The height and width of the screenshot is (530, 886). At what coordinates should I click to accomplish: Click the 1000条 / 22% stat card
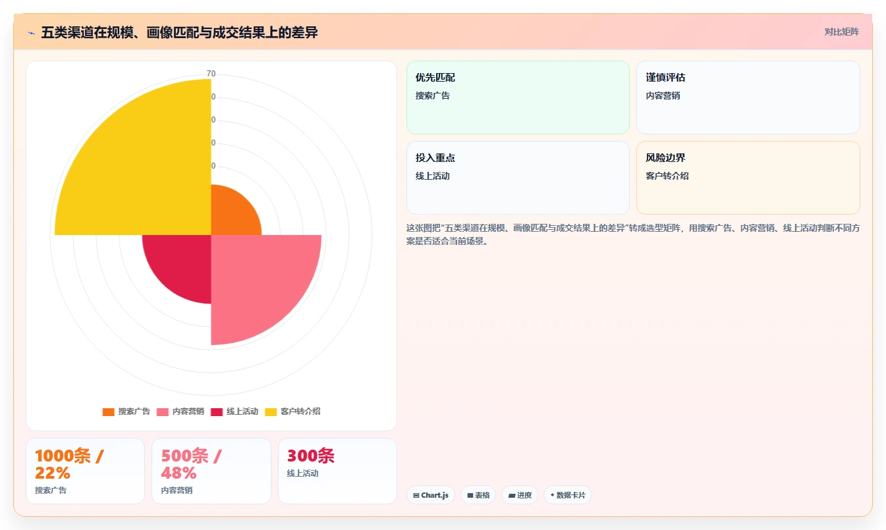point(85,471)
